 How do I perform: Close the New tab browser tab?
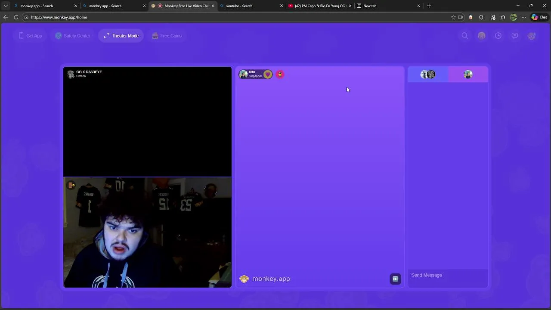[x=418, y=6]
